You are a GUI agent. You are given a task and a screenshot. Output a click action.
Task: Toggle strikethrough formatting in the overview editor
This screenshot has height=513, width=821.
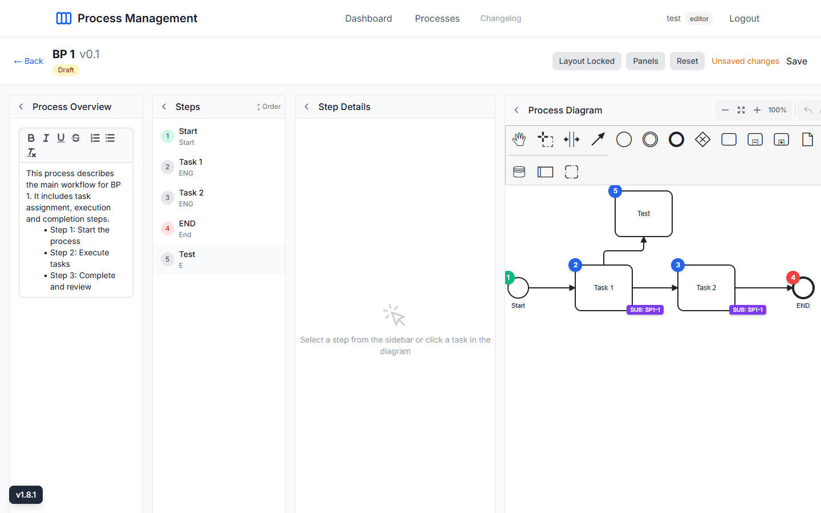pos(76,138)
